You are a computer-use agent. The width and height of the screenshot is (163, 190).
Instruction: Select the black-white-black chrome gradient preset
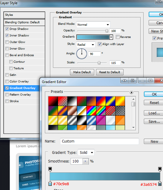pos(82,120)
